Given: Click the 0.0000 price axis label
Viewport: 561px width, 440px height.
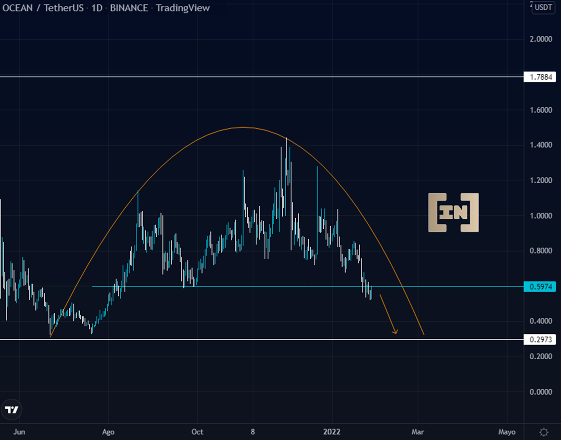Looking at the screenshot, I should (541, 392).
